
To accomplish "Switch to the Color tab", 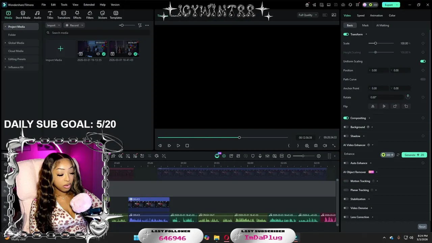I will coord(392,16).
